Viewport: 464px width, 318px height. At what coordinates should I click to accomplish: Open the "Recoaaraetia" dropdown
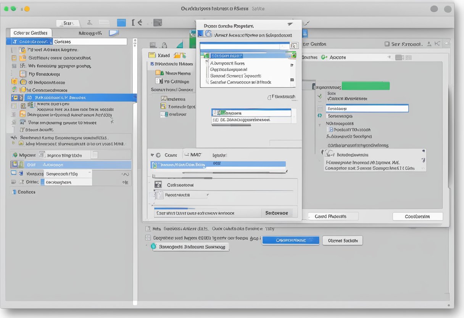pos(181,195)
